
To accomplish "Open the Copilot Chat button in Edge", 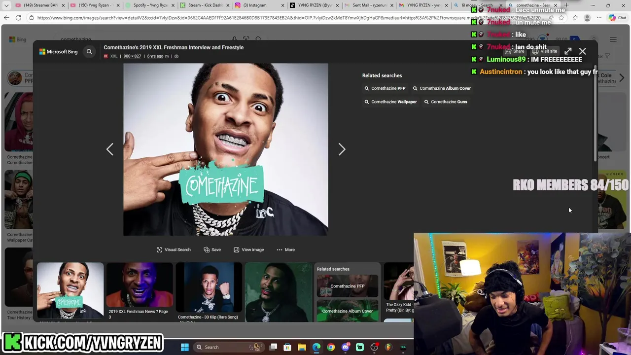I will coord(618,18).
